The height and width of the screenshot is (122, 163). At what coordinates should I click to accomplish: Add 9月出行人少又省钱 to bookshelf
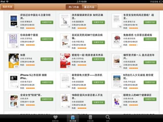click(150, 82)
